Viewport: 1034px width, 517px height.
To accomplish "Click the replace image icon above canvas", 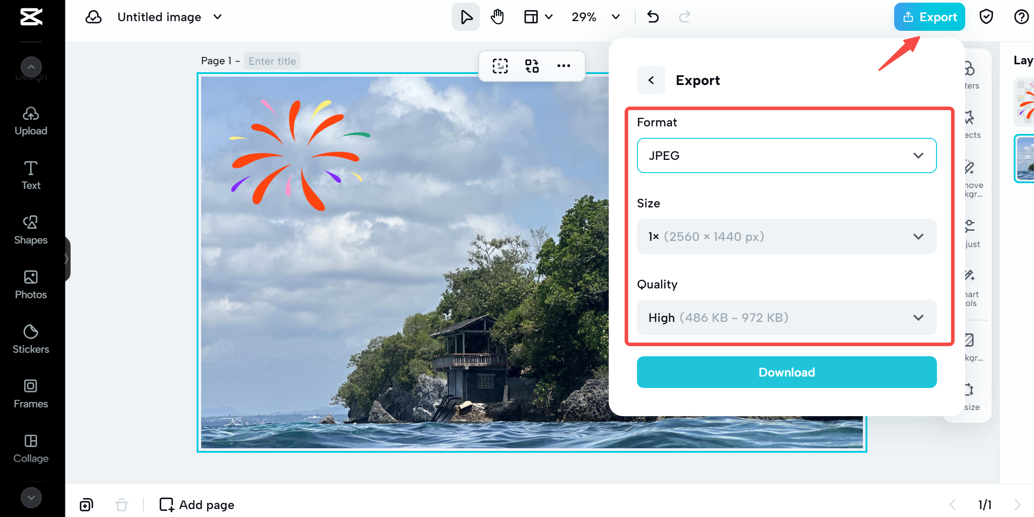I will (x=532, y=66).
